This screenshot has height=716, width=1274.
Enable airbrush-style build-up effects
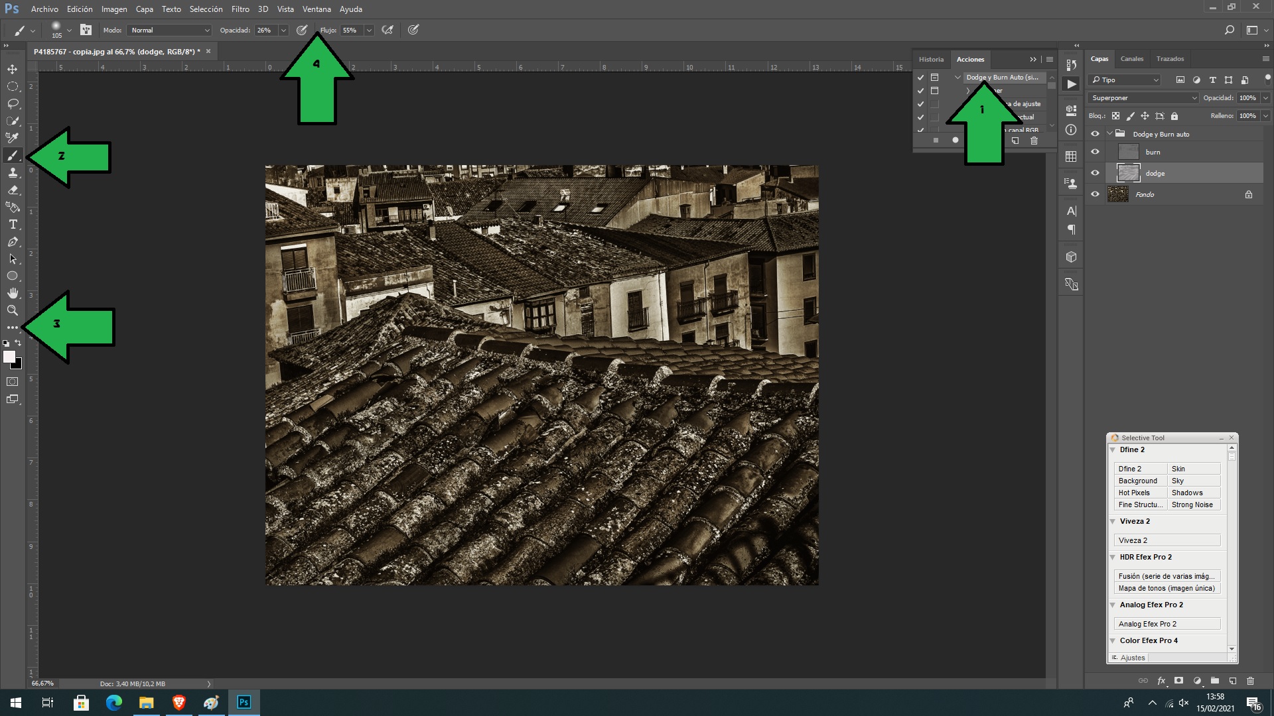pyautogui.click(x=388, y=30)
